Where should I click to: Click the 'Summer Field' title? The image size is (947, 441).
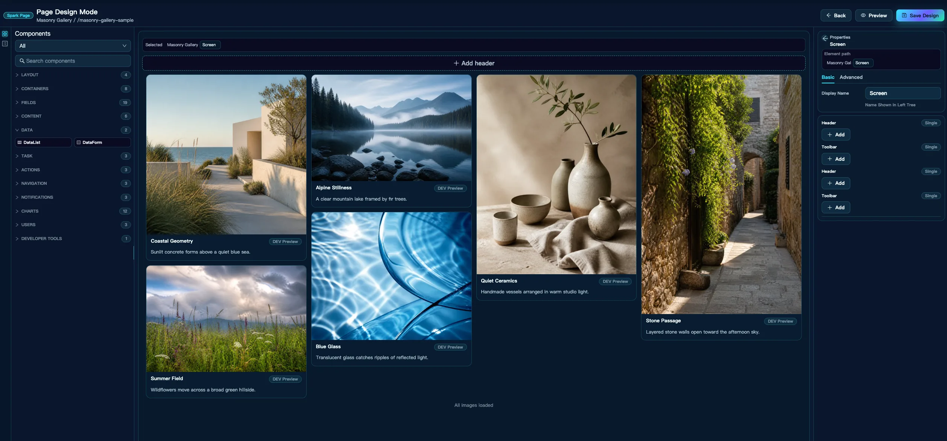[167, 379]
